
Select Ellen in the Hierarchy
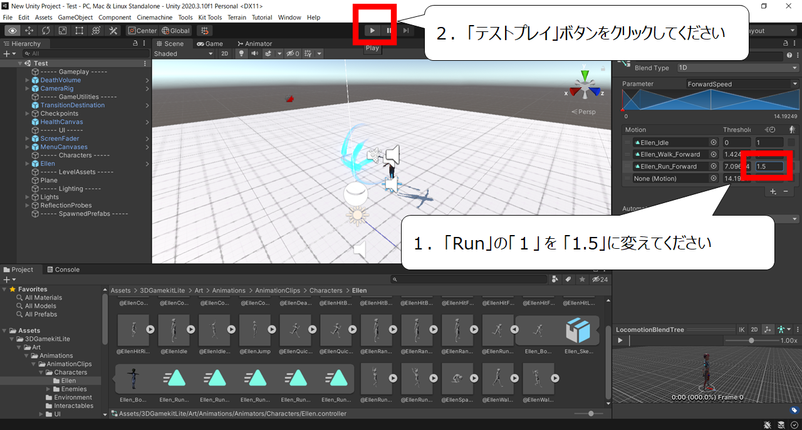[48, 164]
